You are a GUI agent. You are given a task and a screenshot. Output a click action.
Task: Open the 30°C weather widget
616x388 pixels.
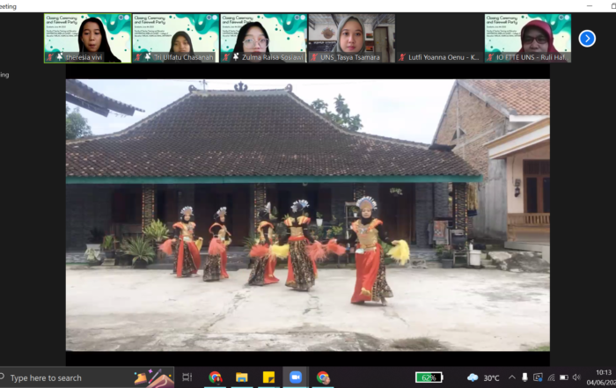tap(483, 377)
